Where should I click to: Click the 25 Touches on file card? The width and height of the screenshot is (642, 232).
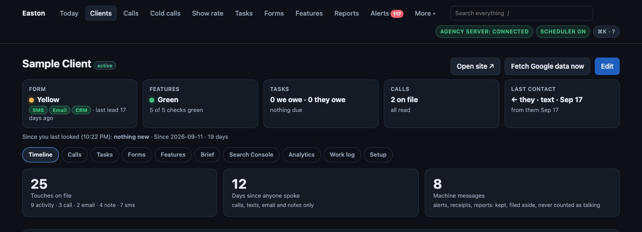pos(119,193)
